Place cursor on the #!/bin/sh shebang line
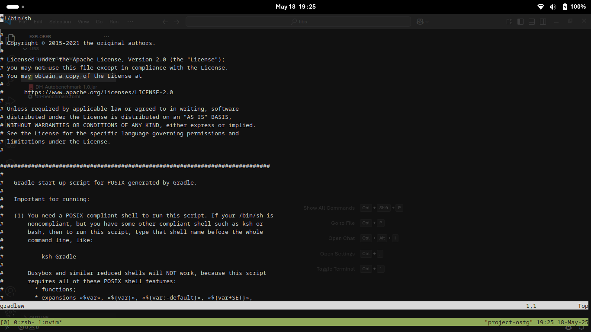The image size is (591, 332). pyautogui.click(x=16, y=18)
